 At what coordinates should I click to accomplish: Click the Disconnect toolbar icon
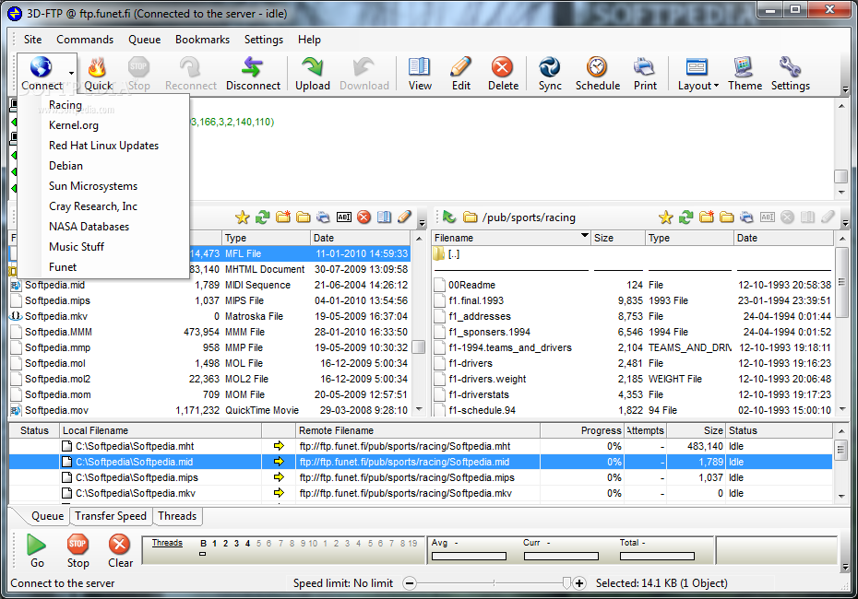(x=252, y=67)
